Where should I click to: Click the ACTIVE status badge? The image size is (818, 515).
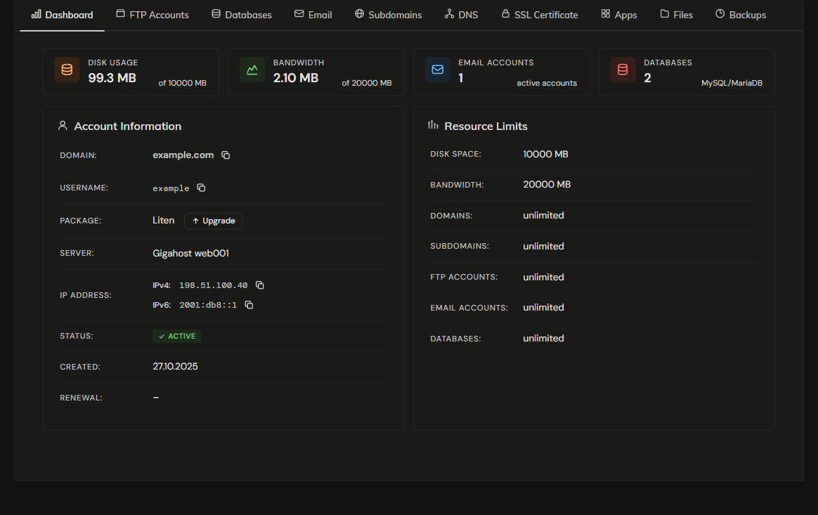tap(177, 336)
